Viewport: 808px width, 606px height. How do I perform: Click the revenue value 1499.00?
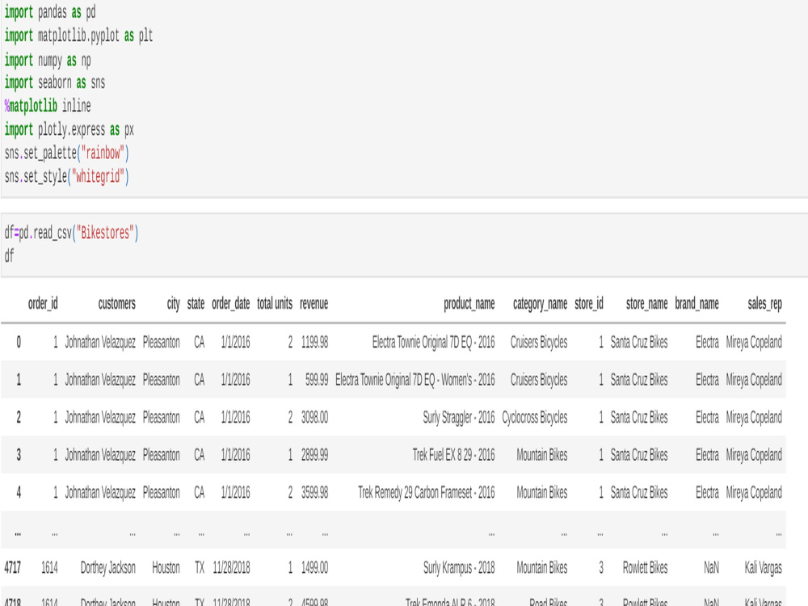315,568
